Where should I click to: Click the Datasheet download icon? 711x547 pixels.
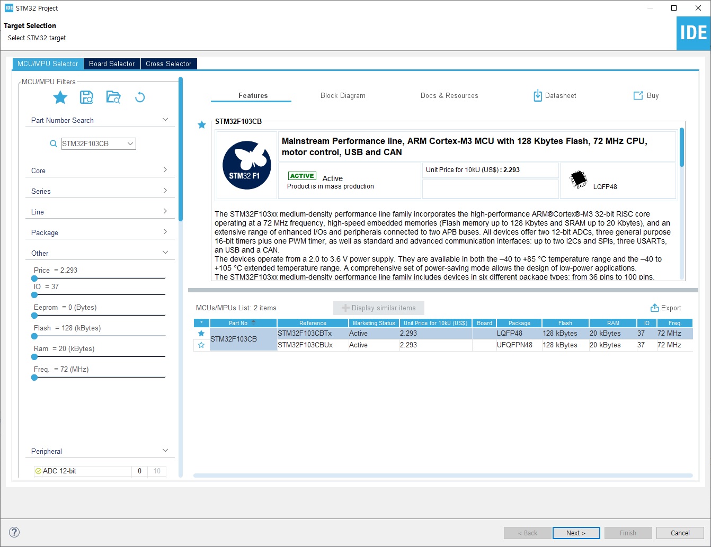click(x=538, y=96)
